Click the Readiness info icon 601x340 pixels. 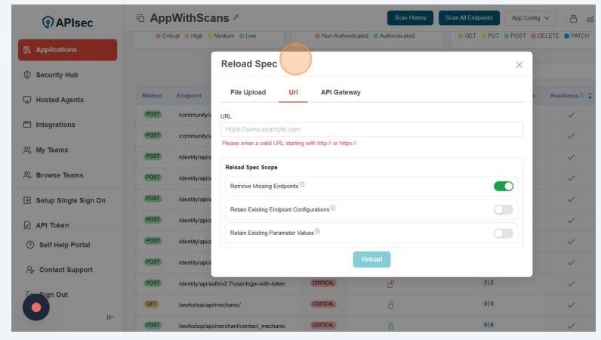coord(581,95)
